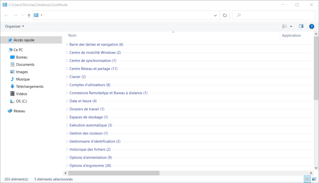Viewport: 319px width, 183px height.
Task: Click the Images picture icon
Action: click(x=12, y=72)
